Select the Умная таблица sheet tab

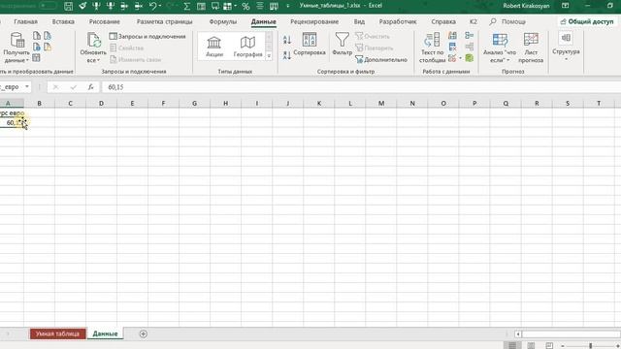click(x=58, y=333)
